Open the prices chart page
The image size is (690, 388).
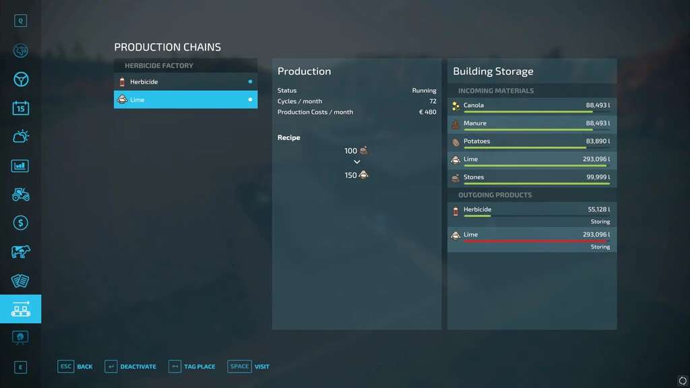20,166
